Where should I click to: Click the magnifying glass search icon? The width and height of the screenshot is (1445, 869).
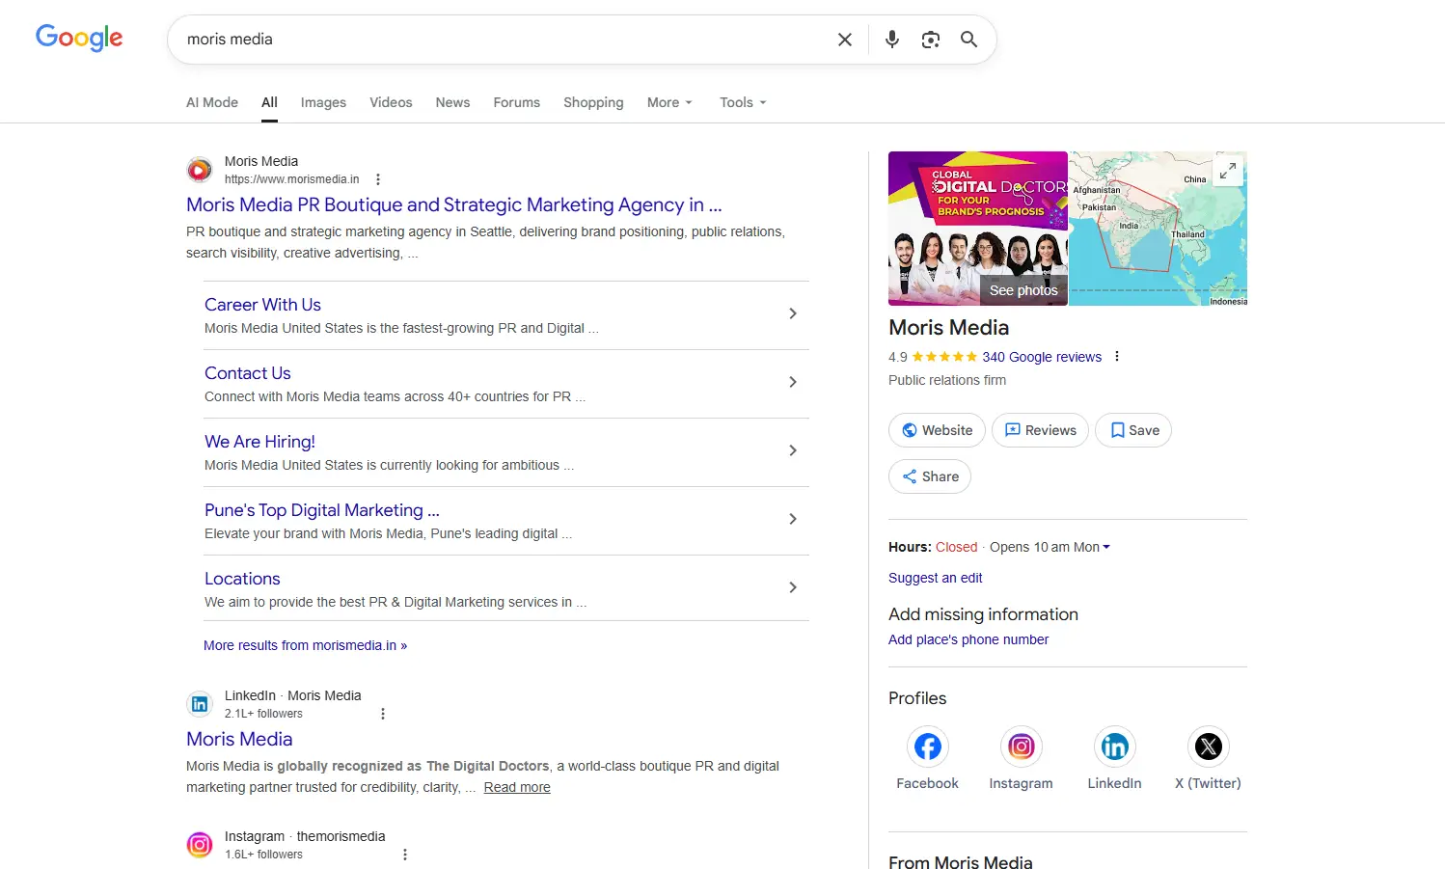point(968,40)
